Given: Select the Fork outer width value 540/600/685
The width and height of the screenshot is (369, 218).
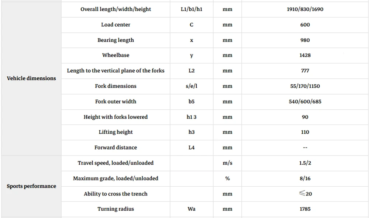Looking at the screenshot, I should click(305, 102).
